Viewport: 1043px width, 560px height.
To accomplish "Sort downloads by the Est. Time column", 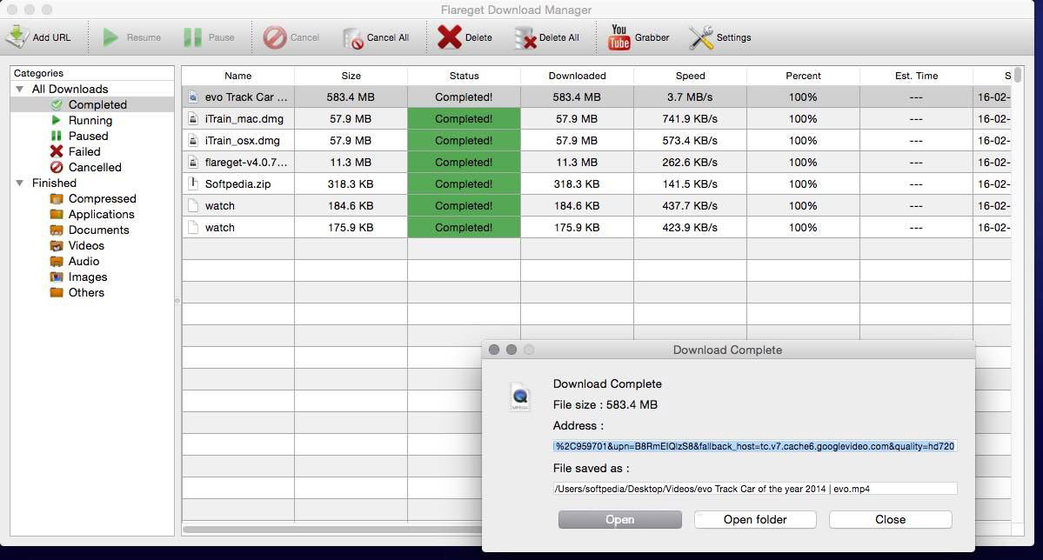I will pyautogui.click(x=917, y=76).
